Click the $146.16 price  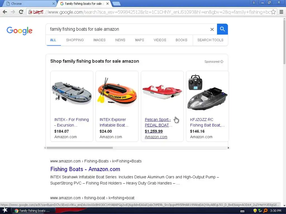(x=197, y=131)
